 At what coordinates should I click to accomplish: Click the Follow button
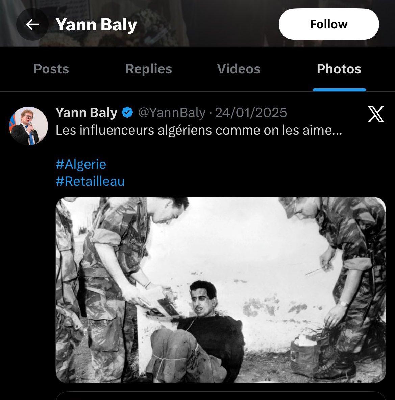click(328, 24)
